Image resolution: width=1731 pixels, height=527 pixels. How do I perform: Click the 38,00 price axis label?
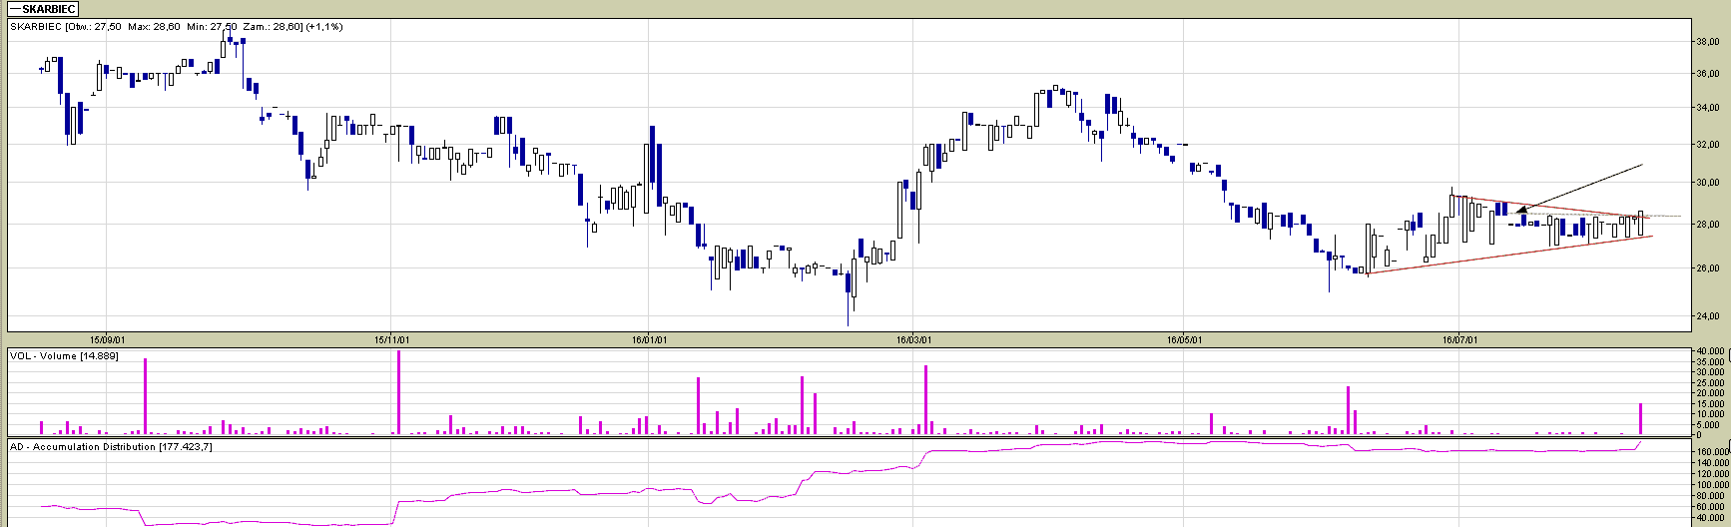pyautogui.click(x=1706, y=42)
